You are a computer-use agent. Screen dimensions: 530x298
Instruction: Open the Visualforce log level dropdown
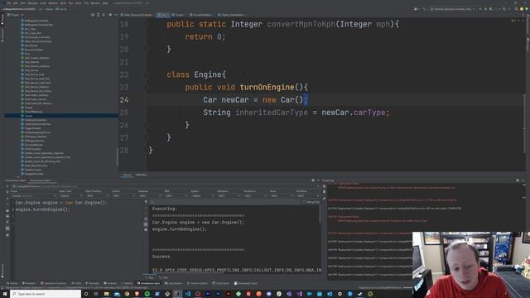click(x=255, y=196)
